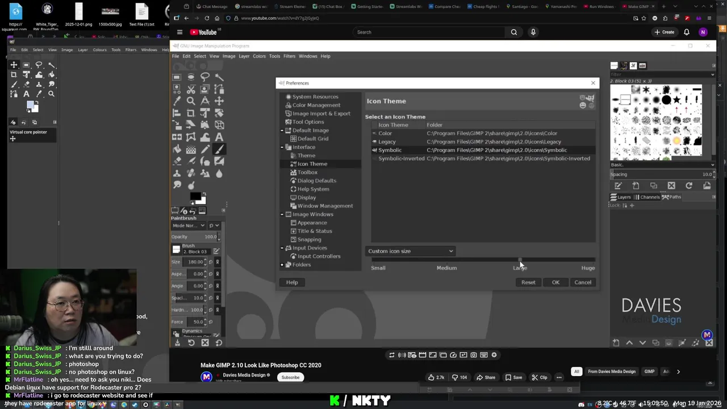Expand the right arrow of YouTube chips
Viewport: 727px width, 409px height.
click(x=678, y=372)
